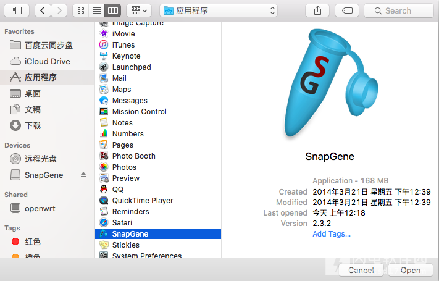Toggle the sidebar visibility button

pyautogui.click(x=17, y=10)
